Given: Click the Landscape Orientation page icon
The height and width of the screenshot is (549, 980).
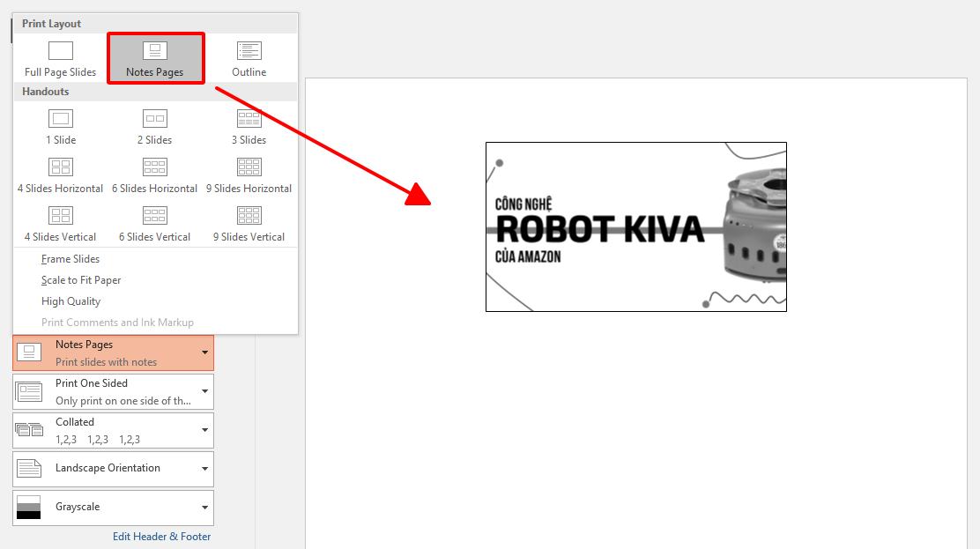Looking at the screenshot, I should (x=29, y=468).
